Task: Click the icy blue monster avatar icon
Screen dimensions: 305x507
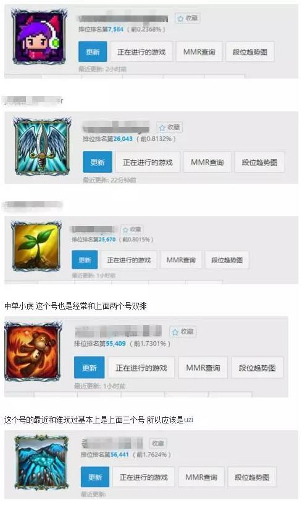Action: 42,462
